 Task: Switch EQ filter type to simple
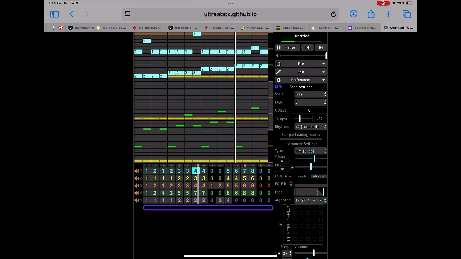click(302, 177)
